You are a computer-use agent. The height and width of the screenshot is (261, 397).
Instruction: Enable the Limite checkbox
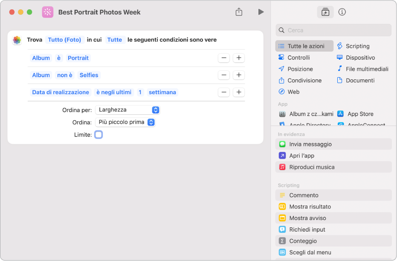99,135
